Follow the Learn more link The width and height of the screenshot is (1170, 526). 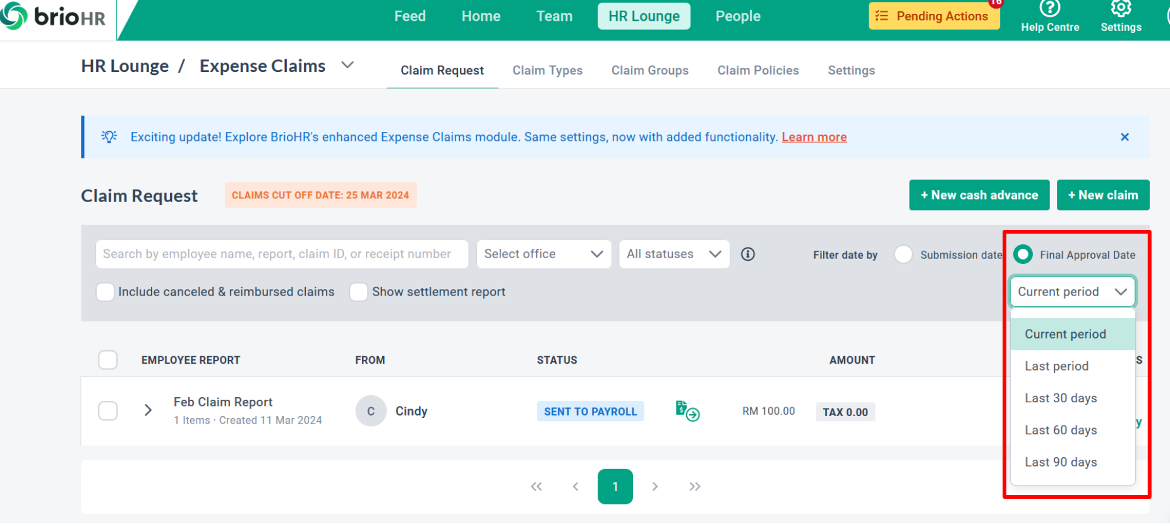click(x=814, y=137)
